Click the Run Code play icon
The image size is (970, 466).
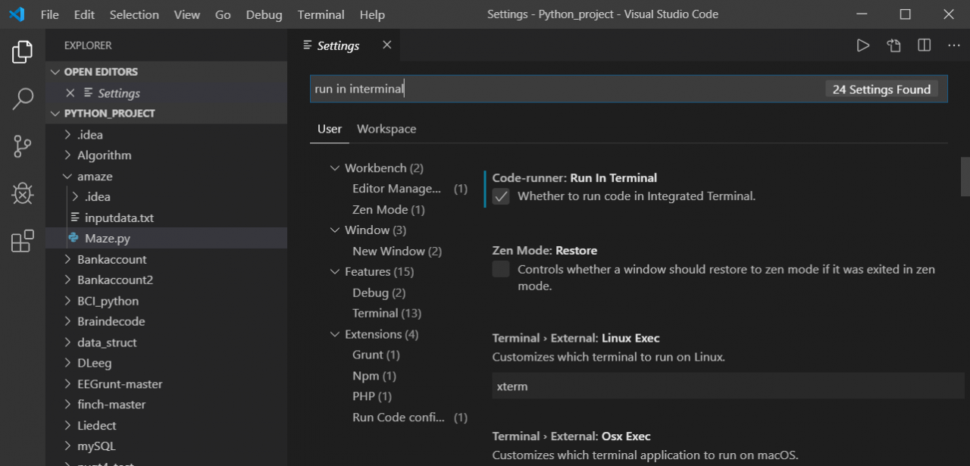(862, 45)
